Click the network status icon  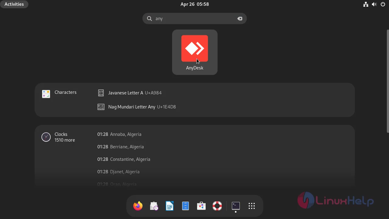(x=366, y=4)
